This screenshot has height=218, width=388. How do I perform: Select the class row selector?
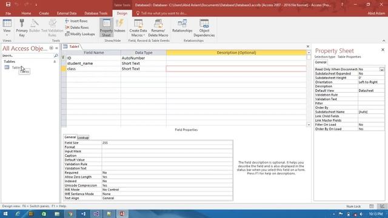64,69
